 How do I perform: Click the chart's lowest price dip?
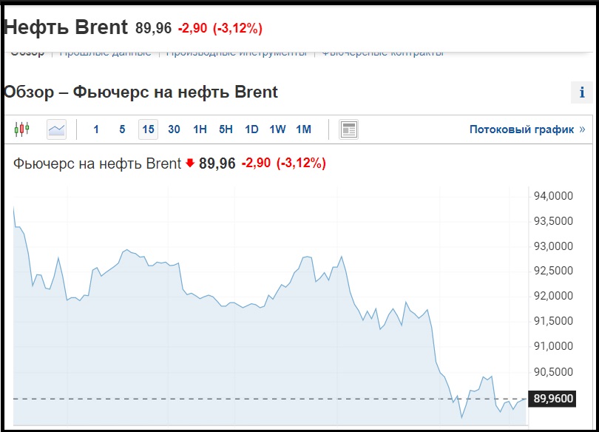pos(461,417)
